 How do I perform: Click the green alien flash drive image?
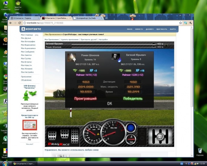pos(29,96)
